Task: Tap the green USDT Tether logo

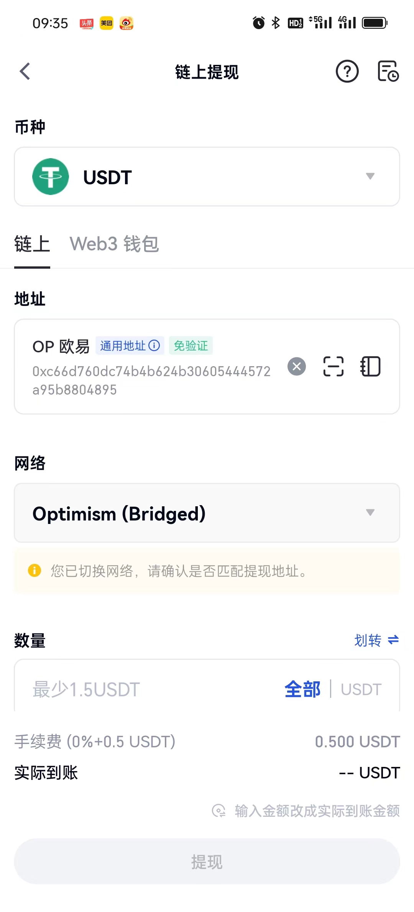Action: (x=51, y=177)
